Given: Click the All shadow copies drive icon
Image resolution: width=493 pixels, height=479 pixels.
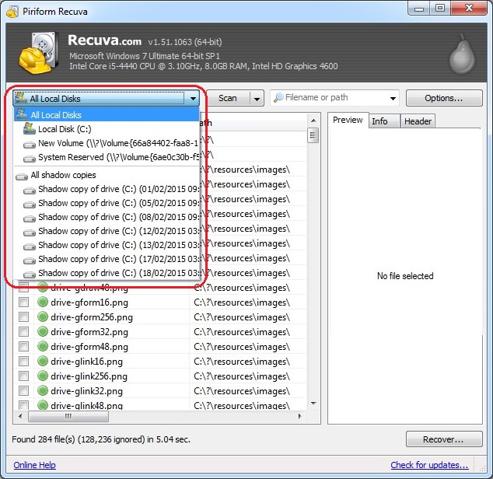Looking at the screenshot, I should coord(22,177).
